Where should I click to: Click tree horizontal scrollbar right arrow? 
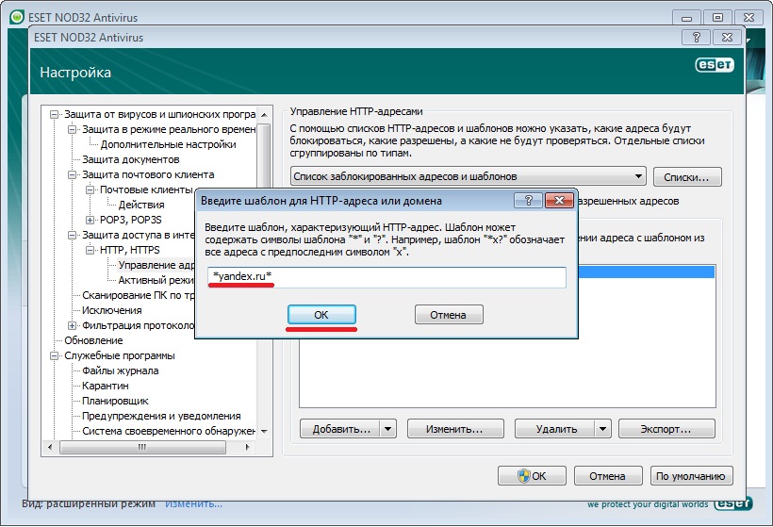(x=248, y=447)
